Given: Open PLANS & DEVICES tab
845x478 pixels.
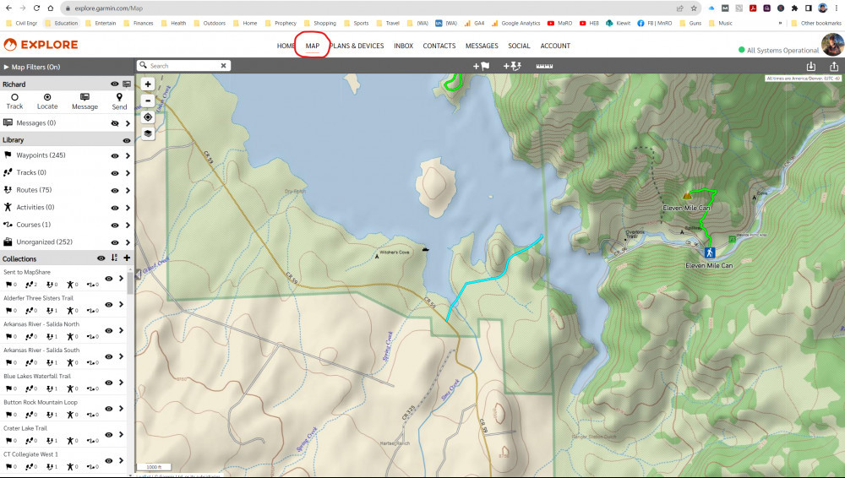Looking at the screenshot, I should (357, 46).
